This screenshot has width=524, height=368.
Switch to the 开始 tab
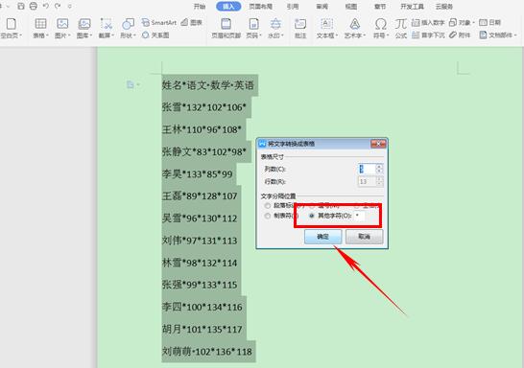click(200, 7)
